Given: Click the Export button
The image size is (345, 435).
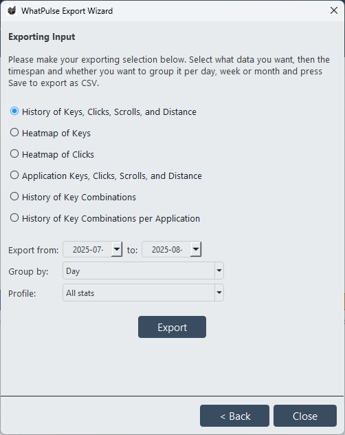Looking at the screenshot, I should pyautogui.click(x=172, y=327).
